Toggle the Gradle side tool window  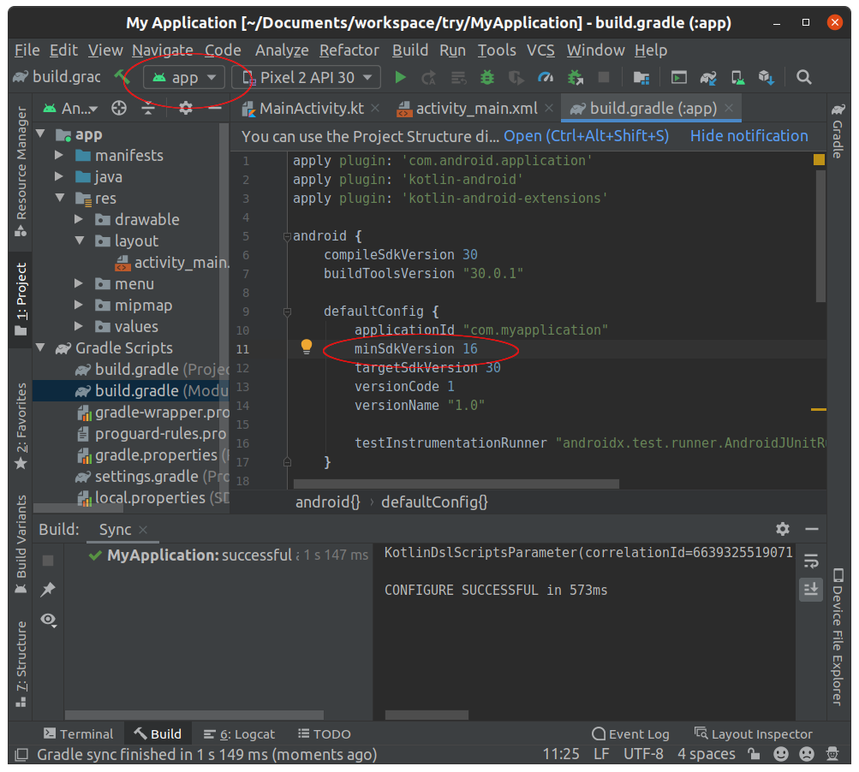838,131
